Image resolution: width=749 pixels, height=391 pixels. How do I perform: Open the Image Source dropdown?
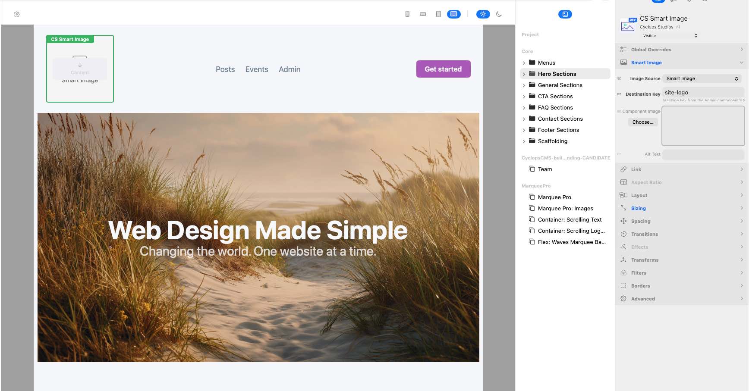coord(702,78)
